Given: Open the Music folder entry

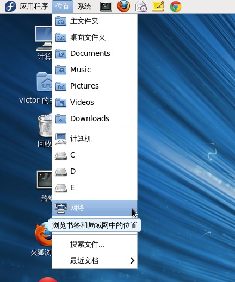Looking at the screenshot, I should click(95, 70).
